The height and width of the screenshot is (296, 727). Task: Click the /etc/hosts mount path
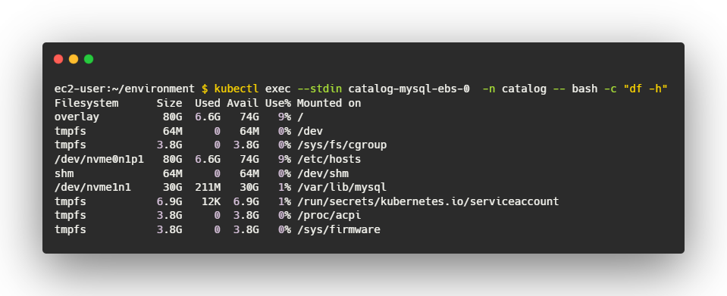pyautogui.click(x=329, y=159)
